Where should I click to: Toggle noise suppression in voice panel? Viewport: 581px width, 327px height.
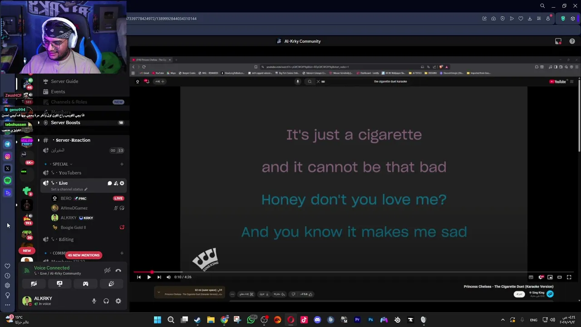107,270
